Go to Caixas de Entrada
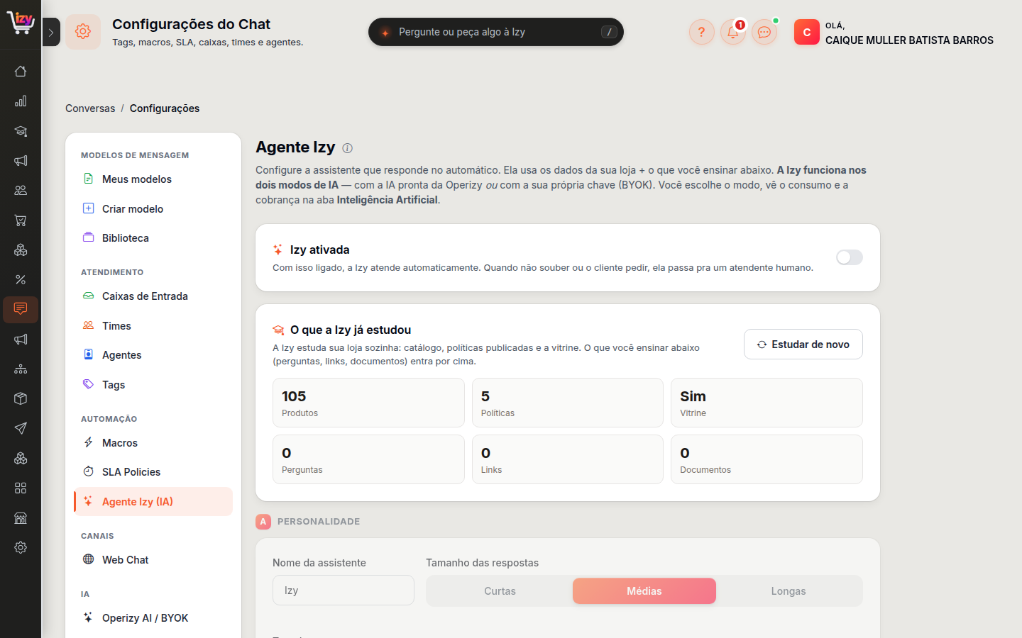This screenshot has height=638, width=1022. click(x=153, y=296)
